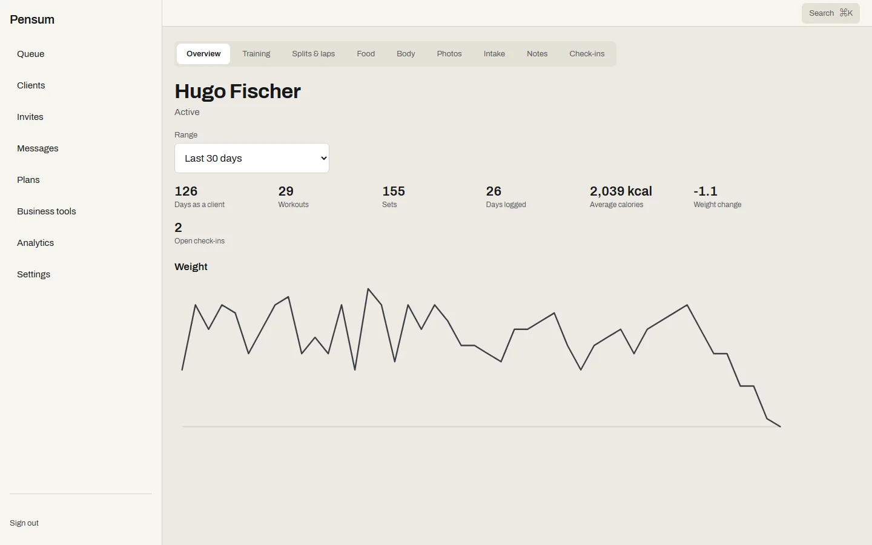Switch to the Training tab
872x545 pixels.
256,54
